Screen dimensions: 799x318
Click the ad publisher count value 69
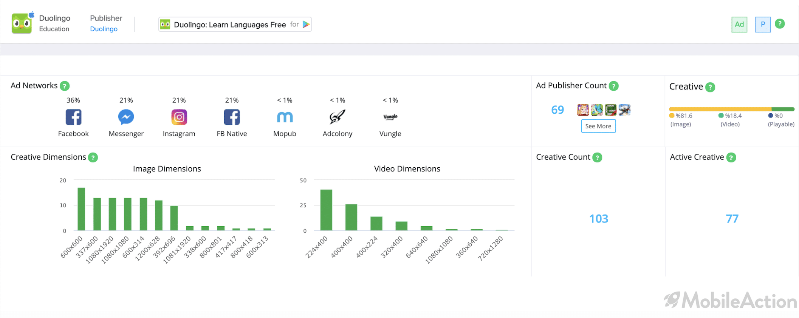pos(557,110)
